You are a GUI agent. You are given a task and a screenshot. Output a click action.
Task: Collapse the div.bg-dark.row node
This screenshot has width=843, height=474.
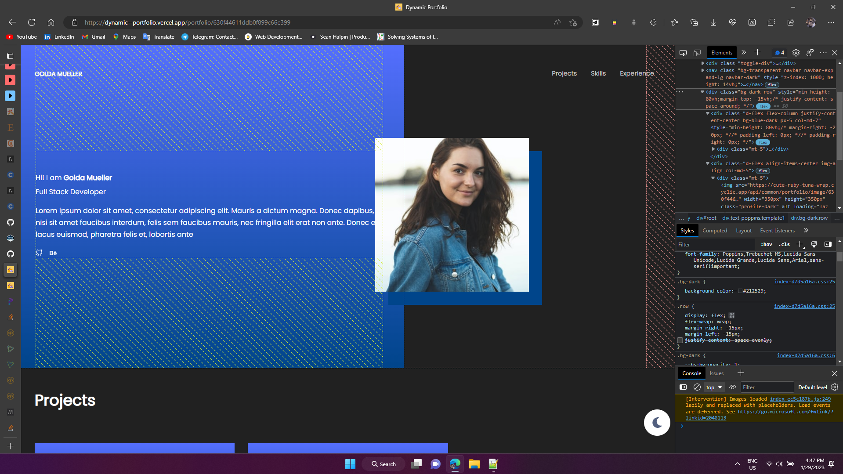(702, 92)
